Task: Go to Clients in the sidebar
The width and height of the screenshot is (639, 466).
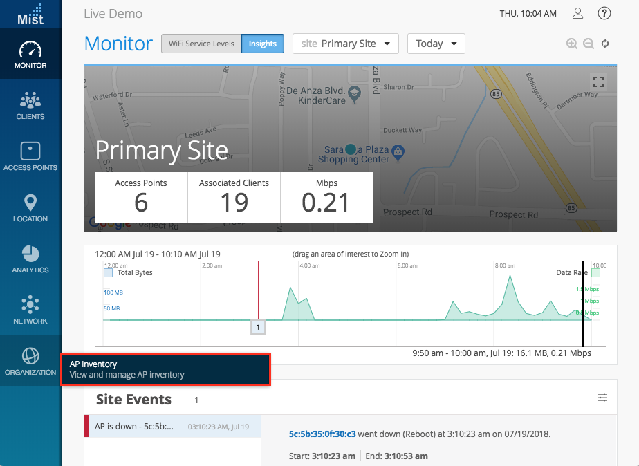Action: coord(30,106)
